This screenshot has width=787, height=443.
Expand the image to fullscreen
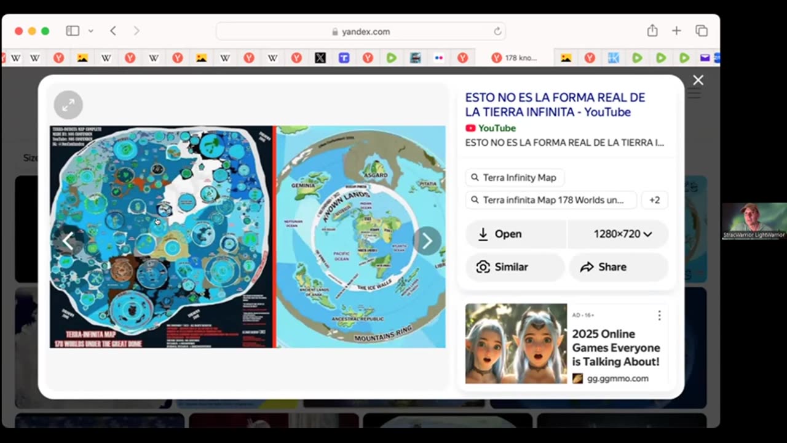click(x=68, y=105)
